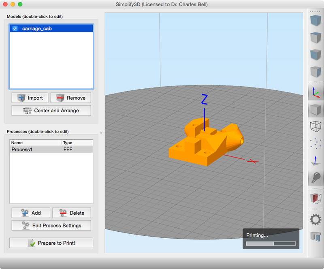The image size is (324, 269).
Task: Click the panel splitter handle
Action: point(102,133)
